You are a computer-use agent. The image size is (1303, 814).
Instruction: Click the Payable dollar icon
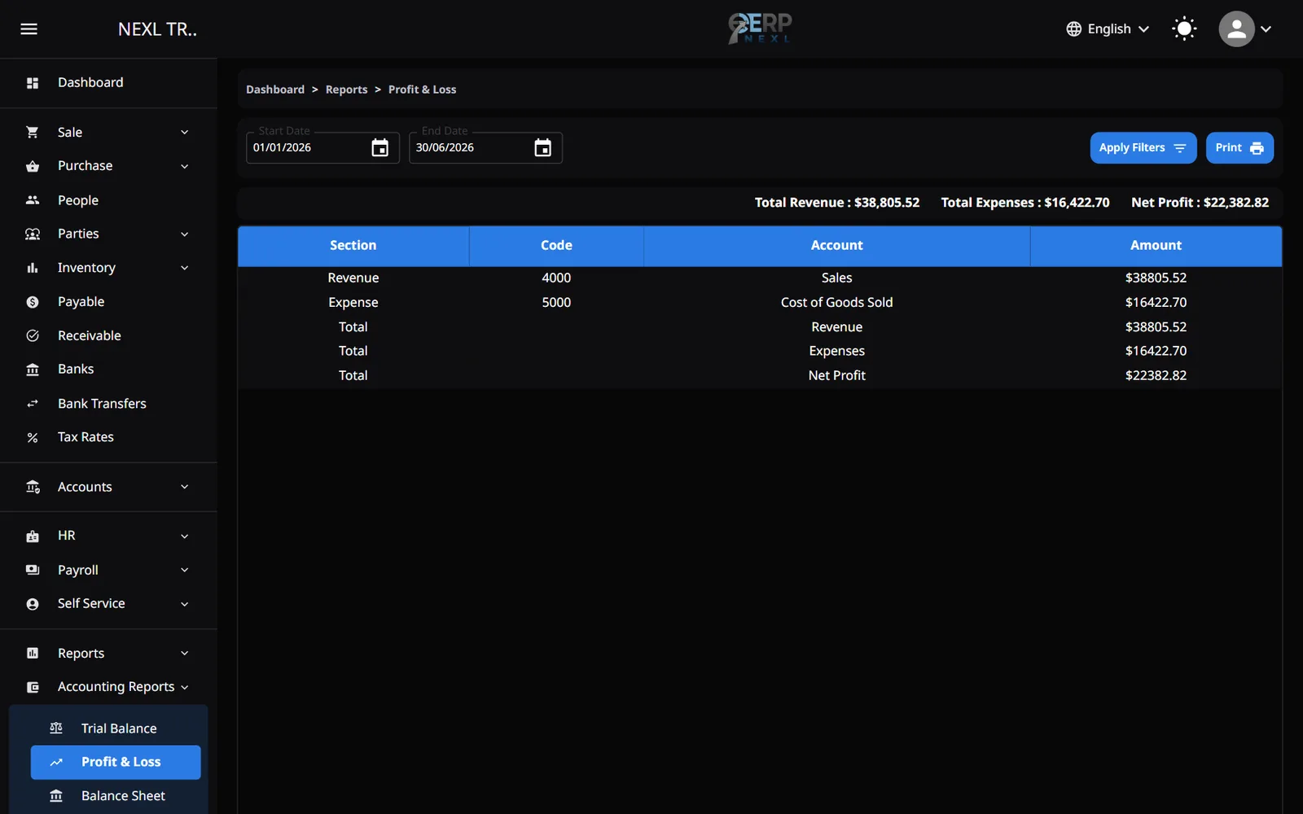point(33,302)
